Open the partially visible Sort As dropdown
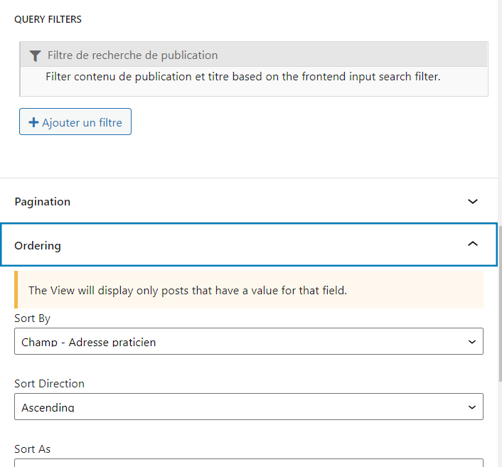 coord(249,463)
